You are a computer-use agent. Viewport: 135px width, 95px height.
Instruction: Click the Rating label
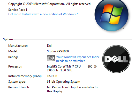pos(13,57)
